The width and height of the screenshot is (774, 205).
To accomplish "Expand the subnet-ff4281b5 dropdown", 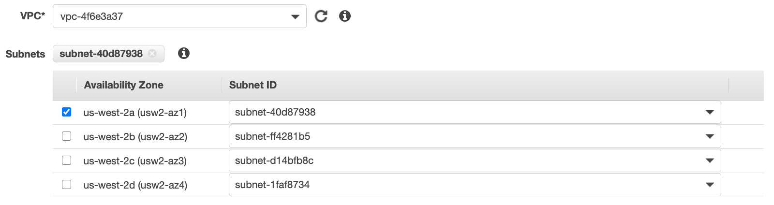I will tap(475, 136).
